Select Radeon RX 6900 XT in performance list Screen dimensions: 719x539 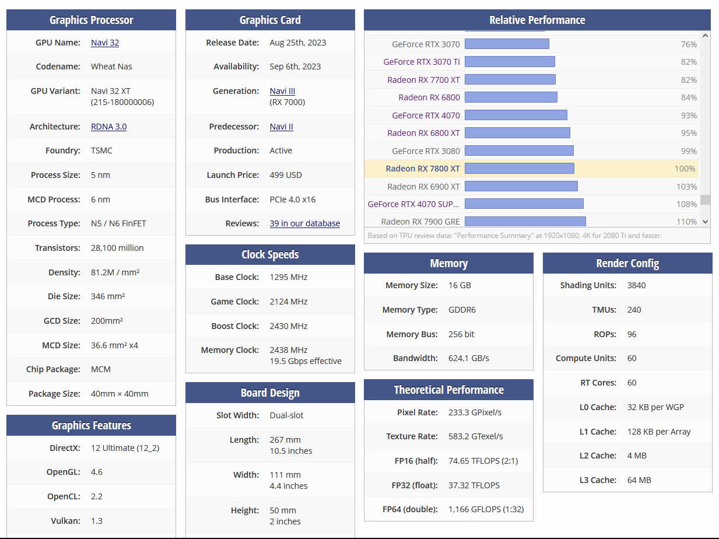(x=423, y=187)
